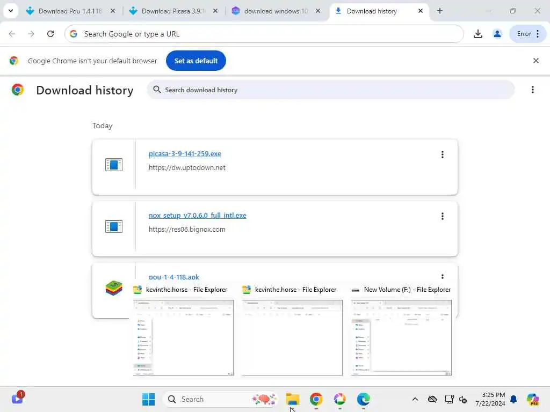Dismiss the default browser infobar

click(535, 61)
